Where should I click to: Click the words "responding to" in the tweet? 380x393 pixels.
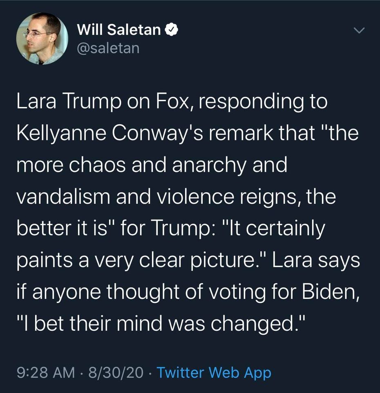(x=260, y=102)
